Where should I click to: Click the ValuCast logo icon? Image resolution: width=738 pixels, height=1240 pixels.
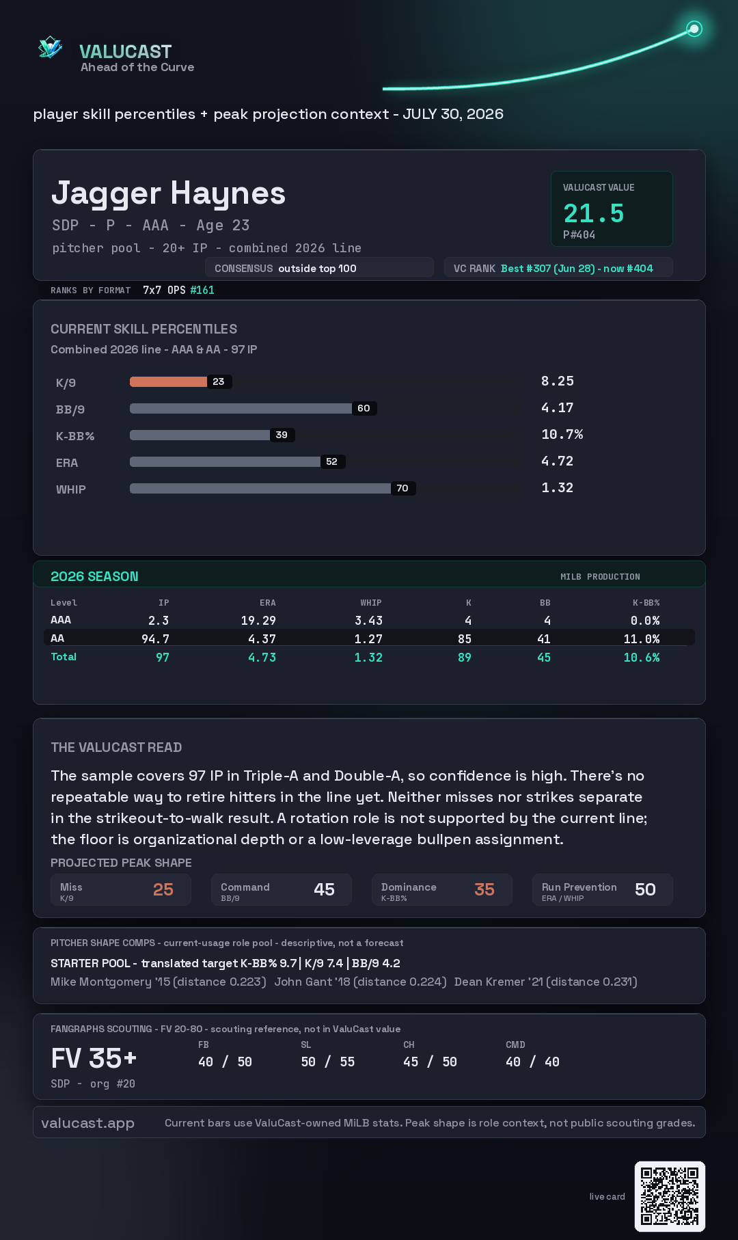(x=50, y=48)
